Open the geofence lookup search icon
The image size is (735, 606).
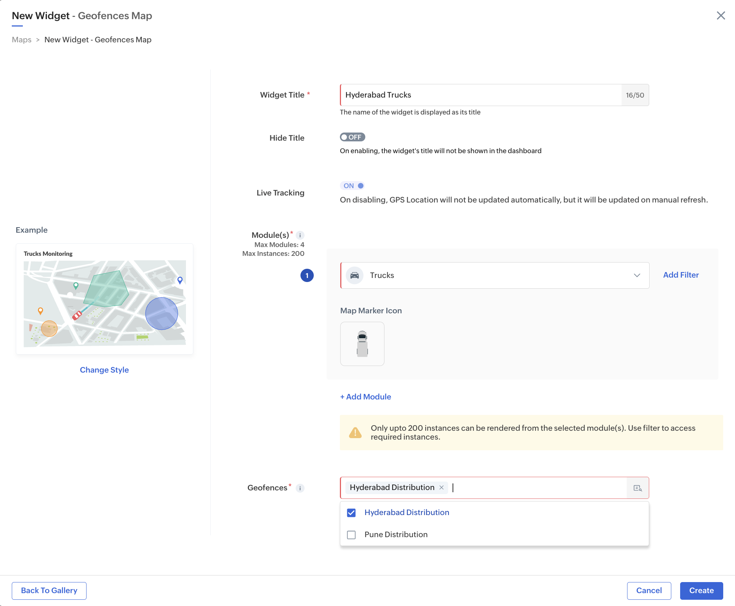(637, 488)
